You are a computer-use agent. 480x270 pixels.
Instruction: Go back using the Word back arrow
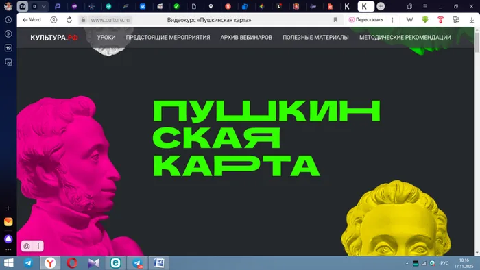pos(32,20)
